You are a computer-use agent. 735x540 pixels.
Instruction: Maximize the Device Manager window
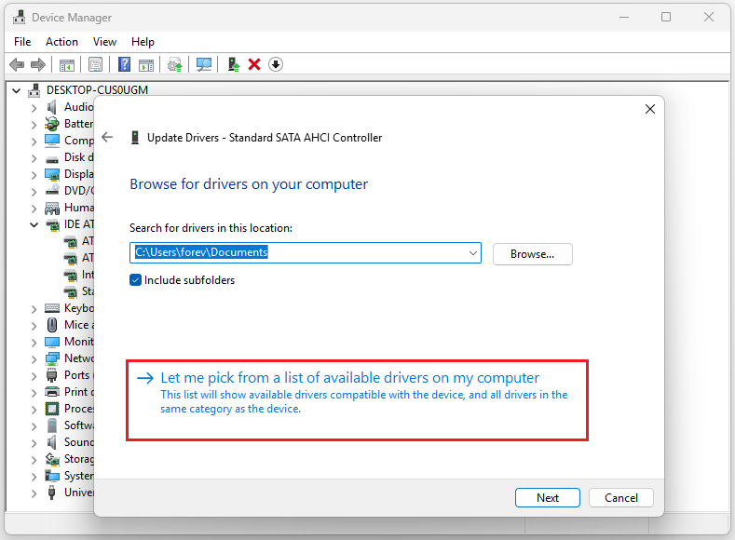(666, 18)
